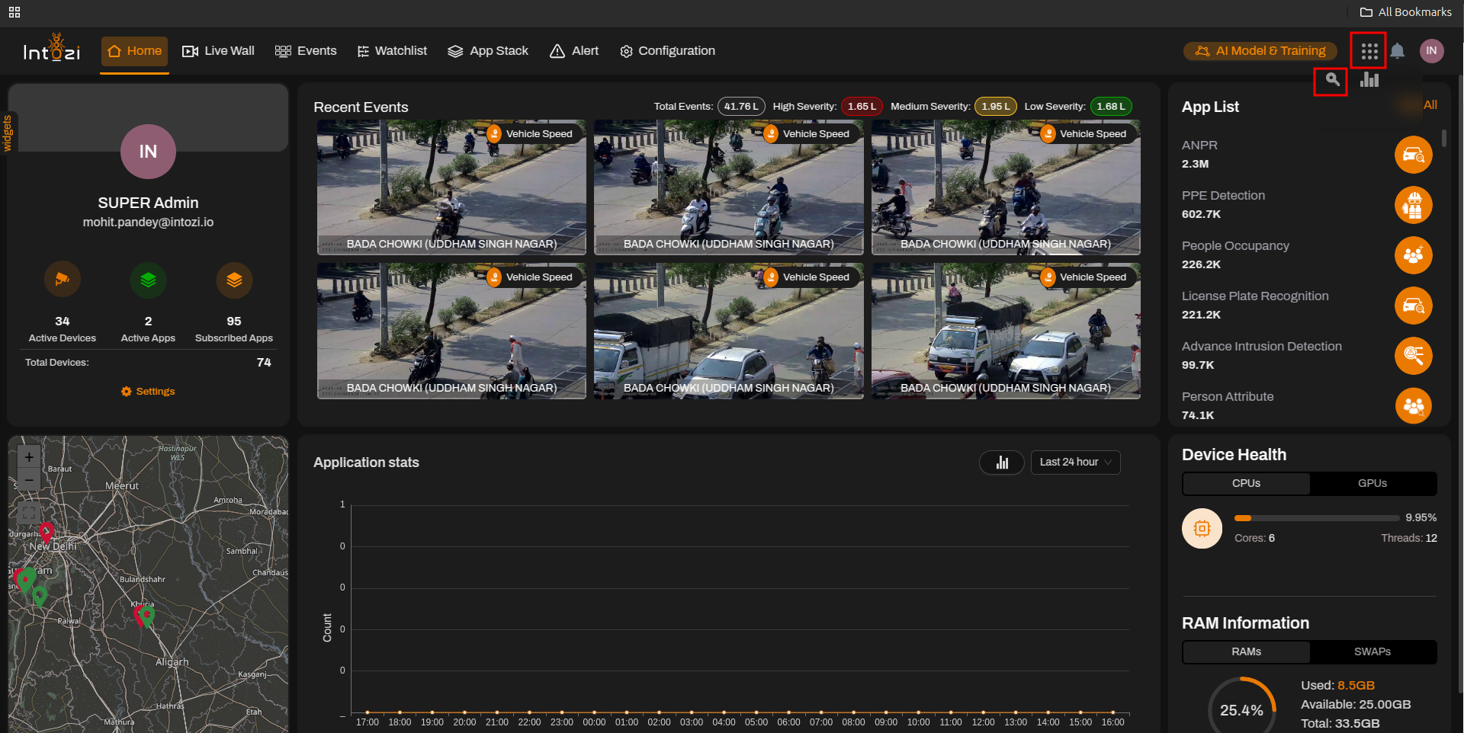Open the Watchlist menu item
The image size is (1464, 733).
392,51
